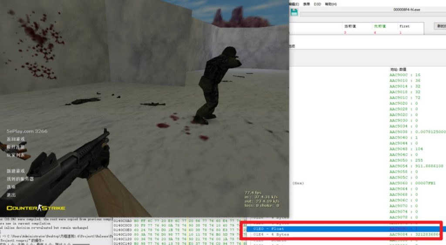446x245 pixels.
Task: Open 玩家列表 player list
Action: point(15,155)
